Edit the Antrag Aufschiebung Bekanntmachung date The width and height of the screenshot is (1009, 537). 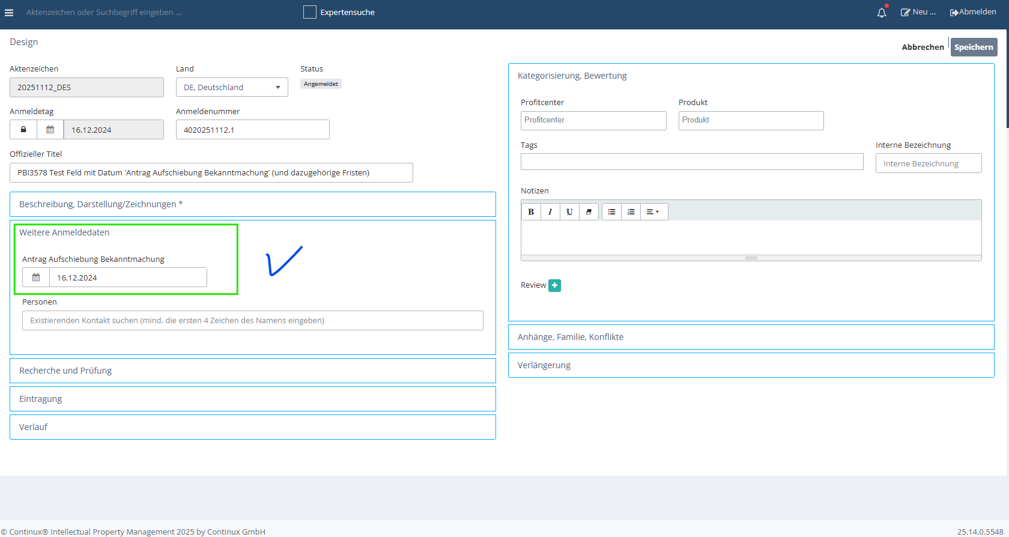coord(128,278)
